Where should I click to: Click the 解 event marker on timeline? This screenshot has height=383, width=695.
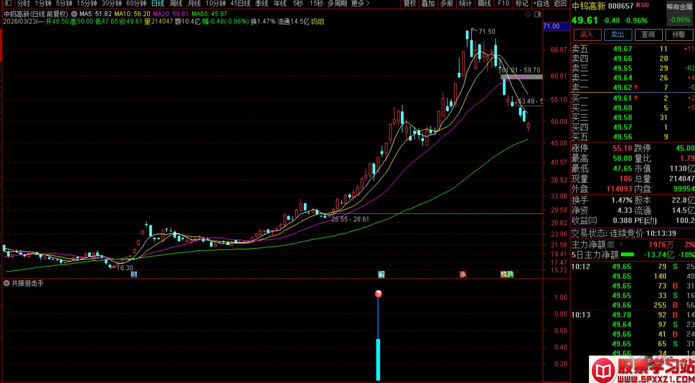tap(381, 274)
